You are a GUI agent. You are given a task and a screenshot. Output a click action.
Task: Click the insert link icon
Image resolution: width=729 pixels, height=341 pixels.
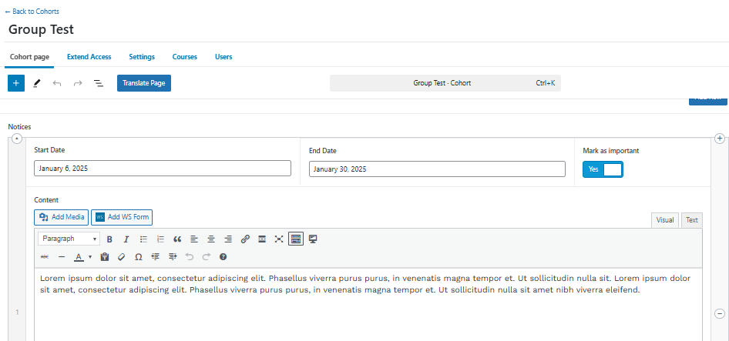pos(245,239)
